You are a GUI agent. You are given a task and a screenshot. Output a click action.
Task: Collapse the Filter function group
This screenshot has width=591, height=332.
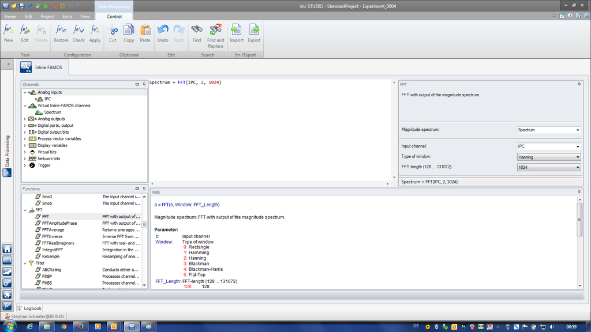tap(25, 263)
